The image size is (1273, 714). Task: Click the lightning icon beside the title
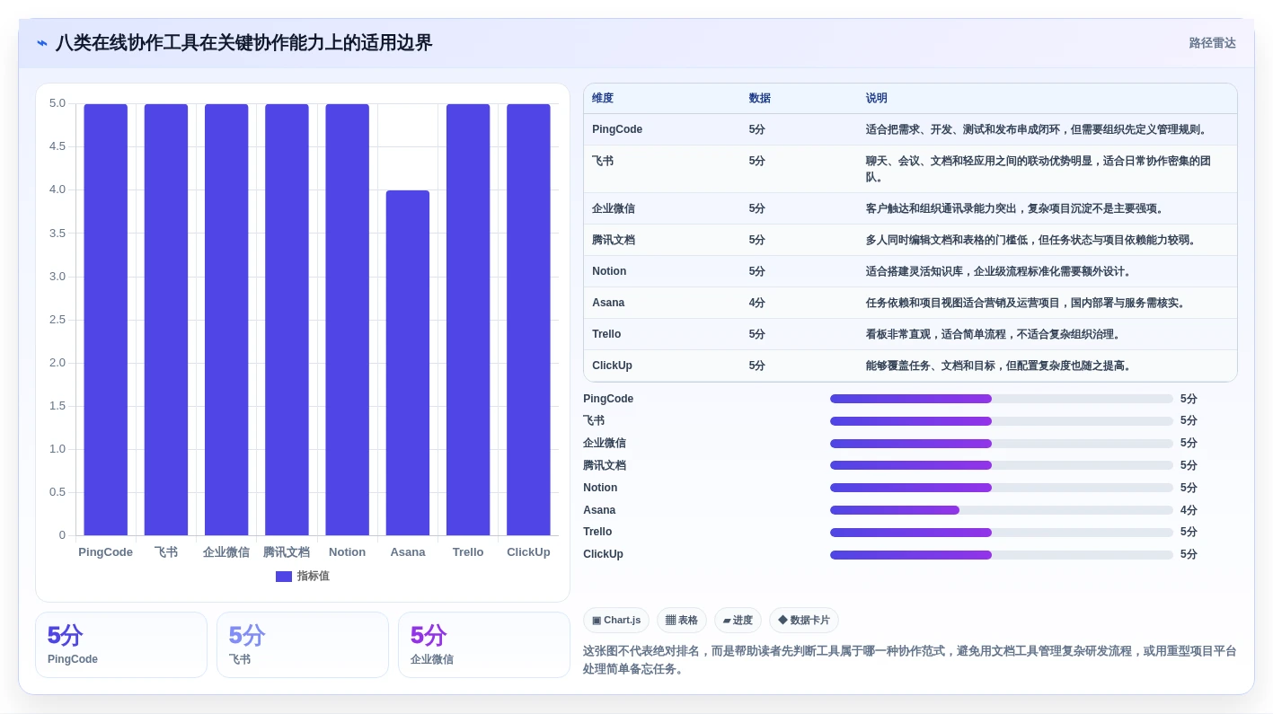click(x=42, y=43)
